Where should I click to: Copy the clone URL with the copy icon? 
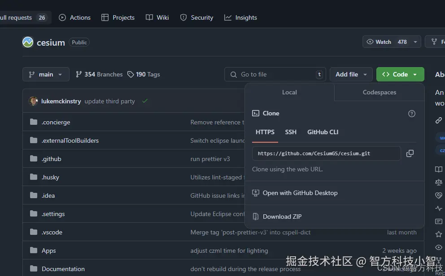click(x=410, y=153)
